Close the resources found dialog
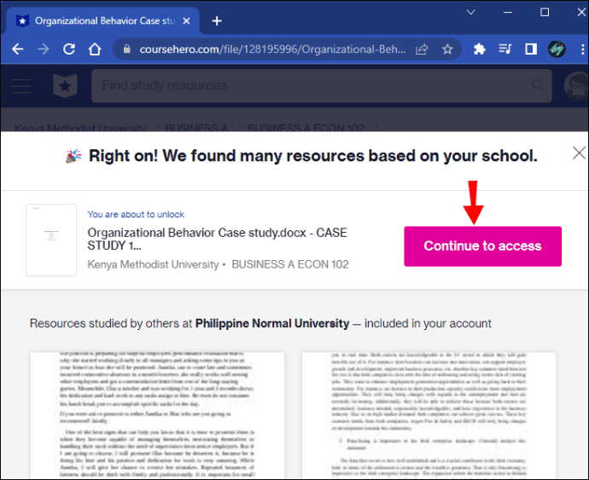Screen dimensions: 589x480 coord(579,153)
